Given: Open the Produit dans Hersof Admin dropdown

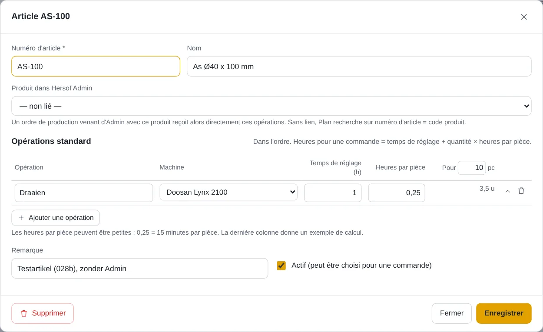Looking at the screenshot, I should [271, 106].
